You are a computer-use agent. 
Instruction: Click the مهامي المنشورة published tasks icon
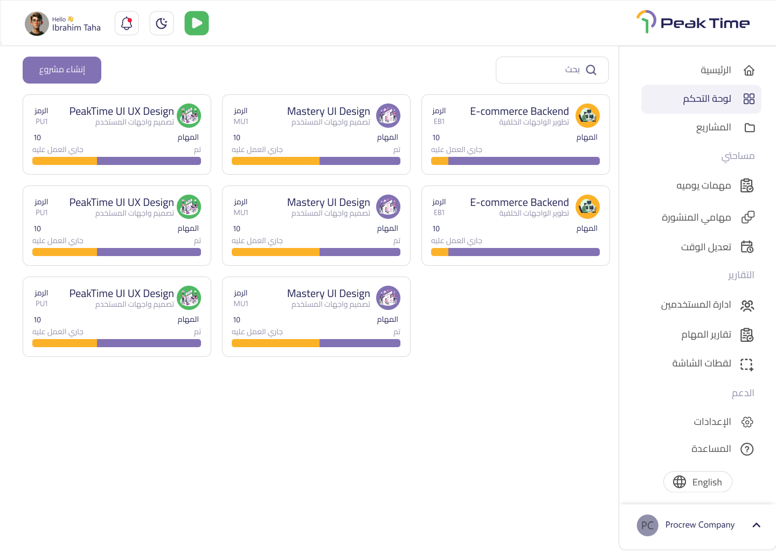747,217
